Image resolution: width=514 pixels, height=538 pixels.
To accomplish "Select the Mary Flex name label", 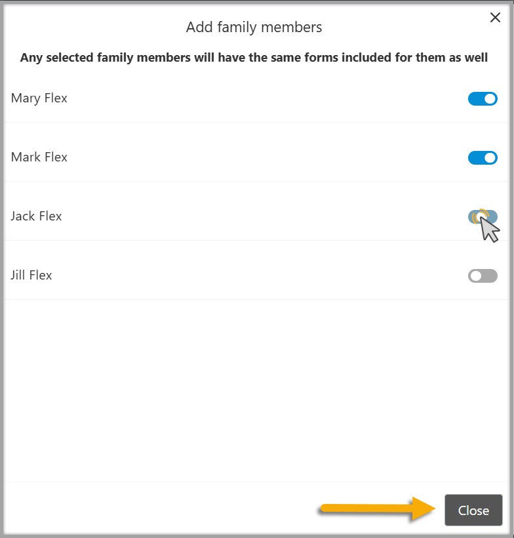I will (x=39, y=98).
